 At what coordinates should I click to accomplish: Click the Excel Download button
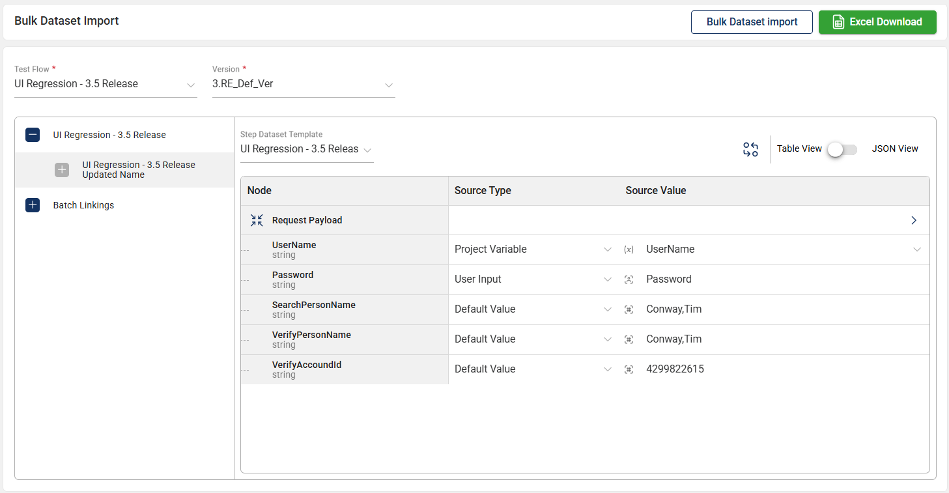click(877, 22)
